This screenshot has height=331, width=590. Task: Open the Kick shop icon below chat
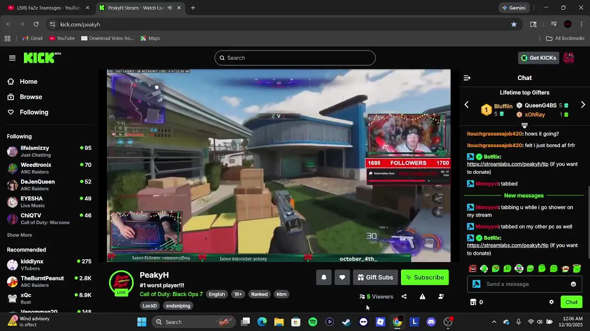click(473, 302)
